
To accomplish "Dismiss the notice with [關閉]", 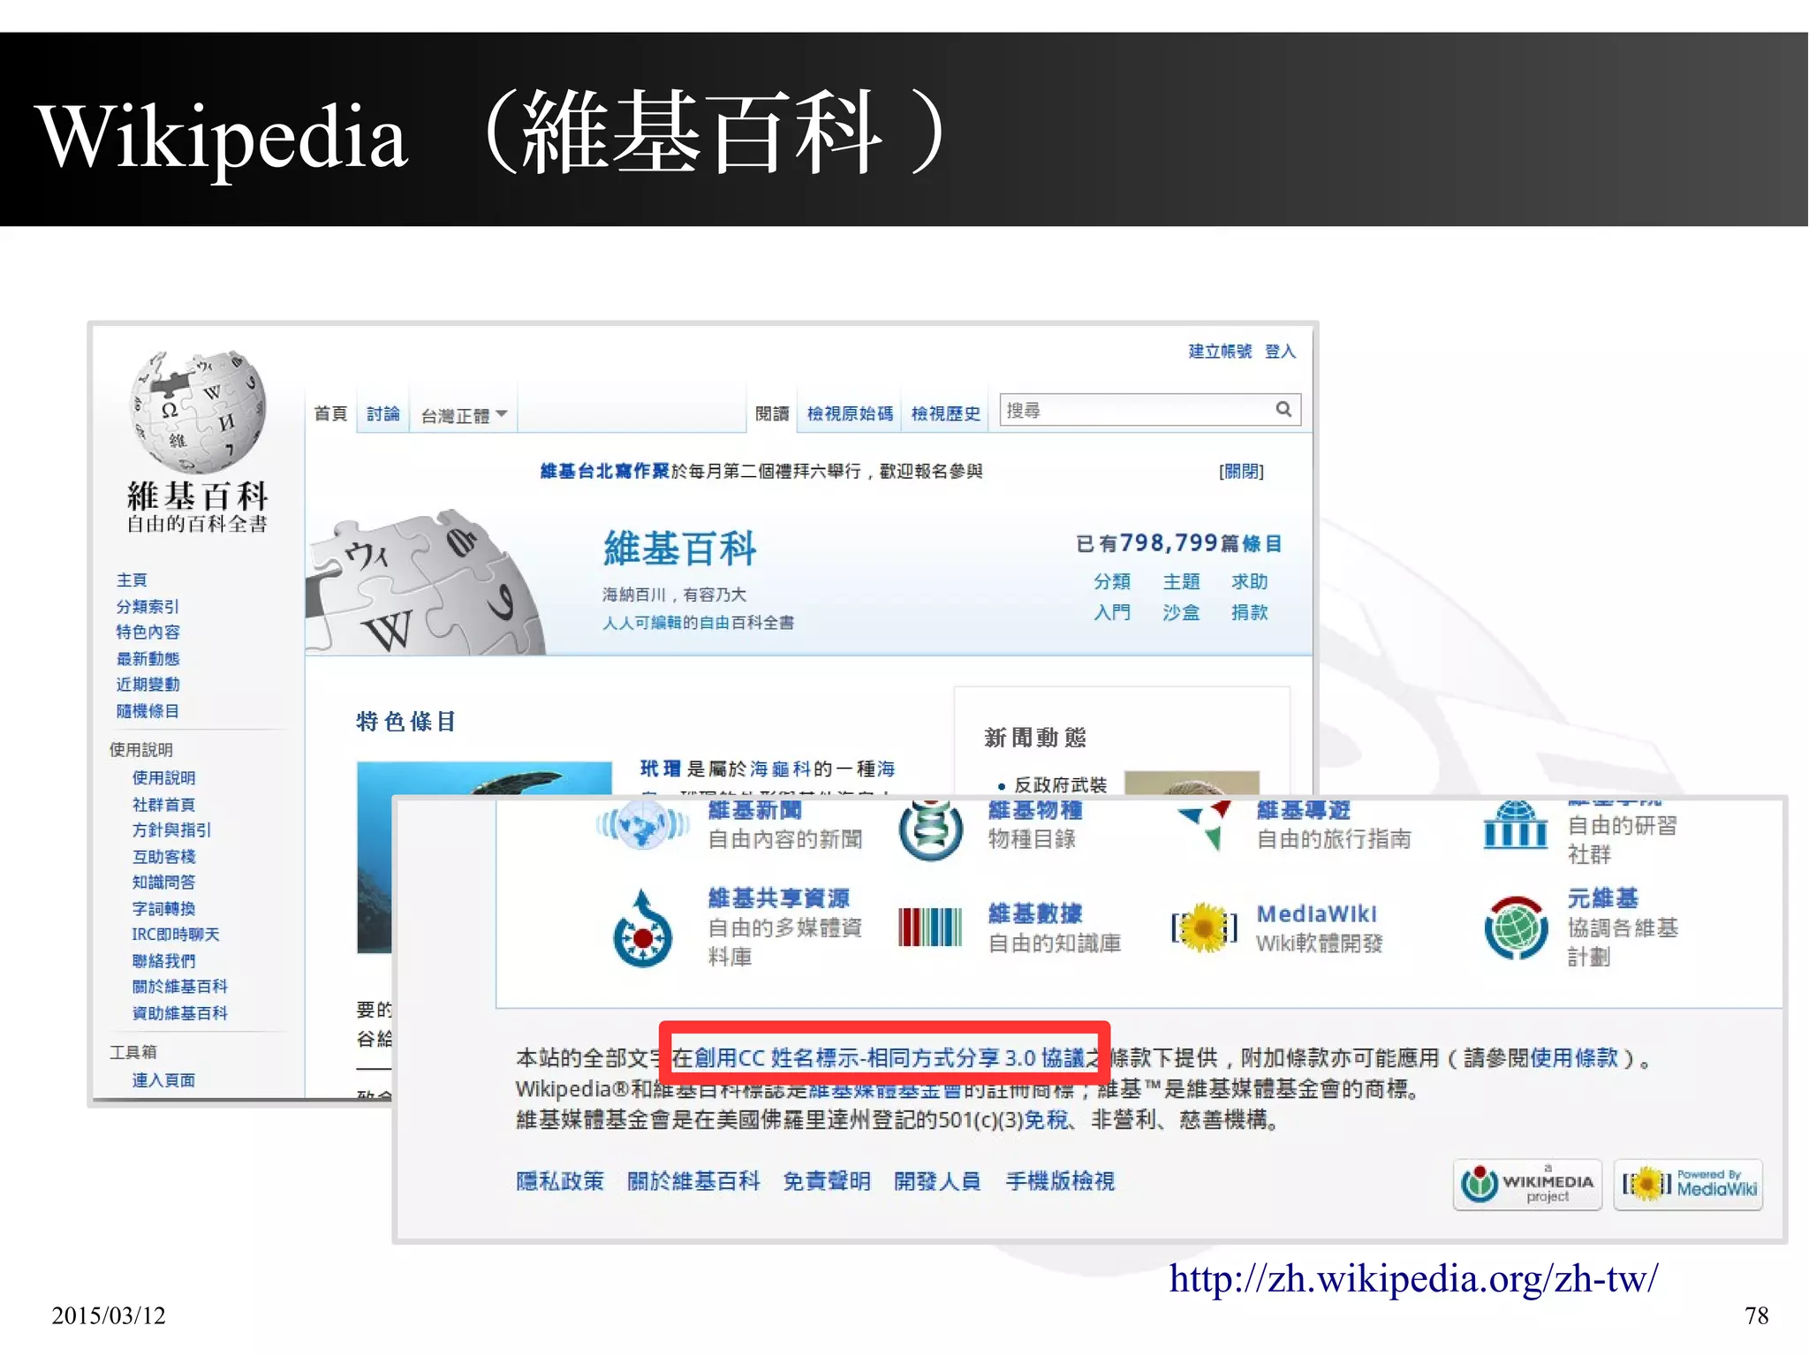I will [x=1241, y=472].
